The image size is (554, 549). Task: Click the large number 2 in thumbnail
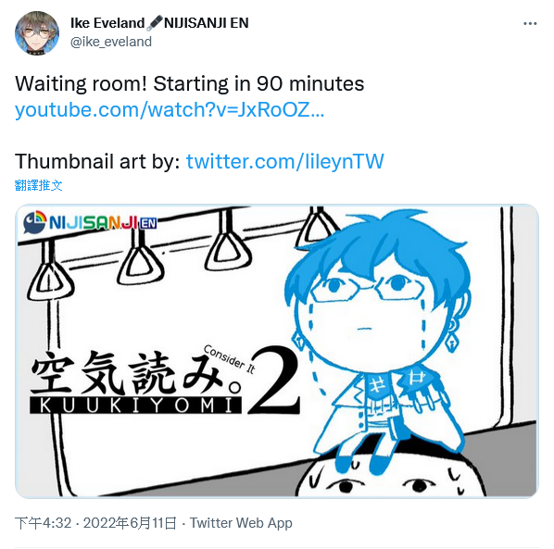coord(274,381)
